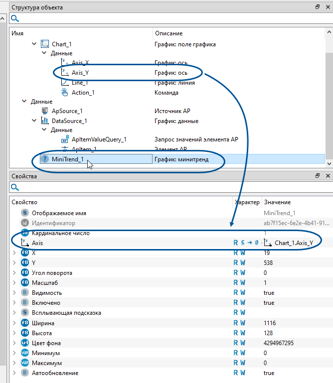The image size is (333, 383).
Task: Click the DataSource_1 icon
Action: pyautogui.click(x=44, y=121)
